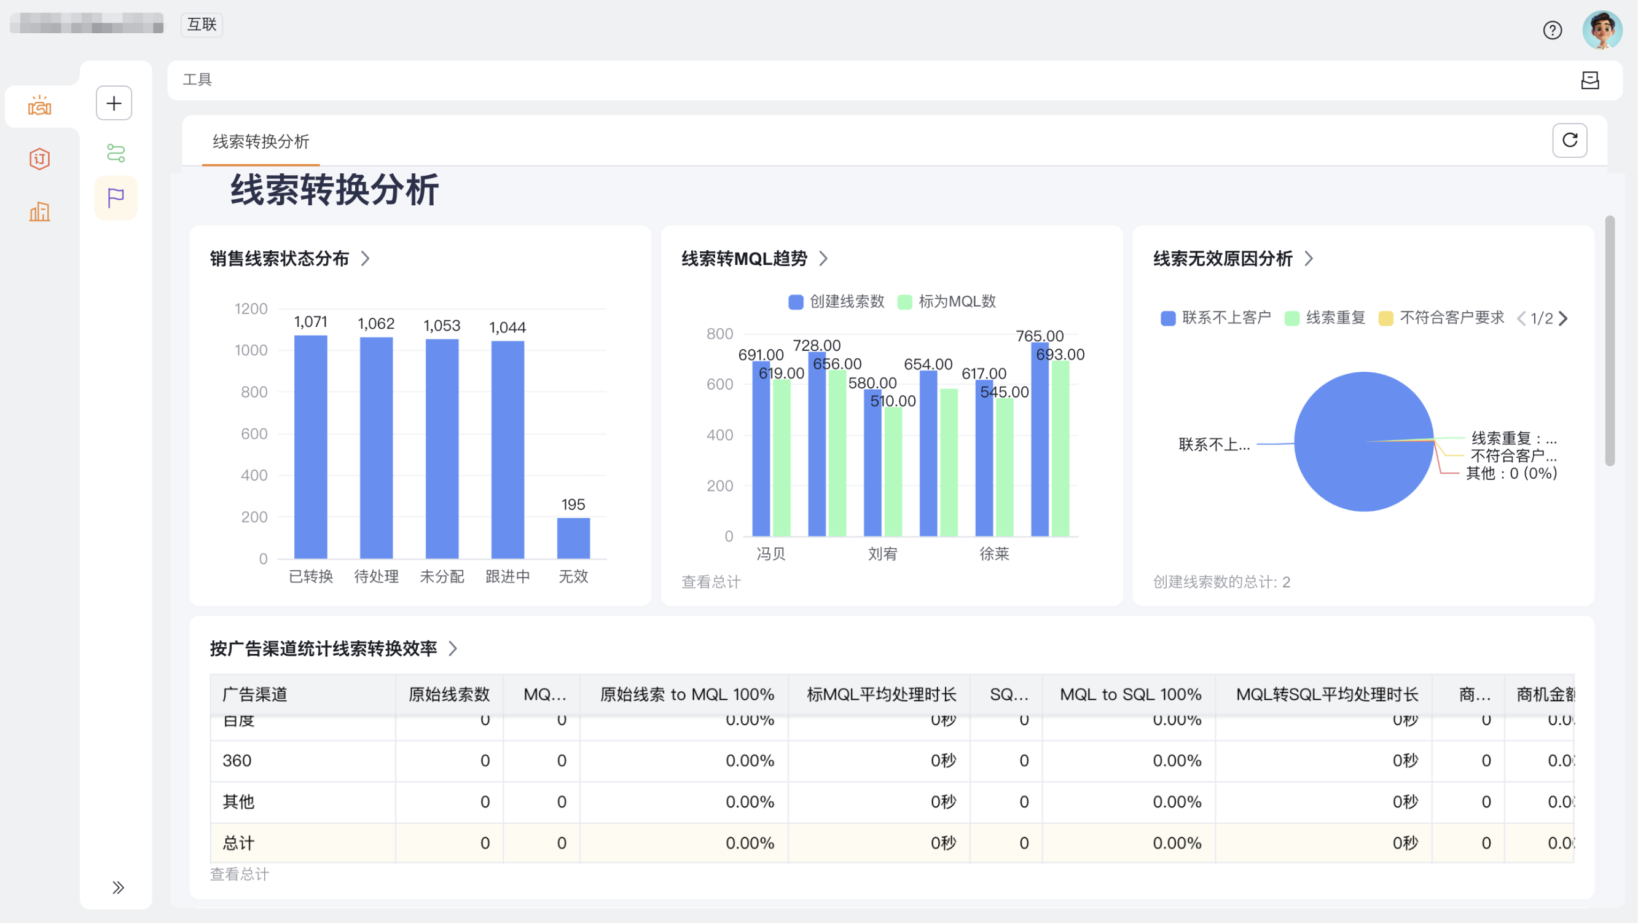
Task: Click 查看总计 under MQL trend chart
Action: pyautogui.click(x=710, y=581)
